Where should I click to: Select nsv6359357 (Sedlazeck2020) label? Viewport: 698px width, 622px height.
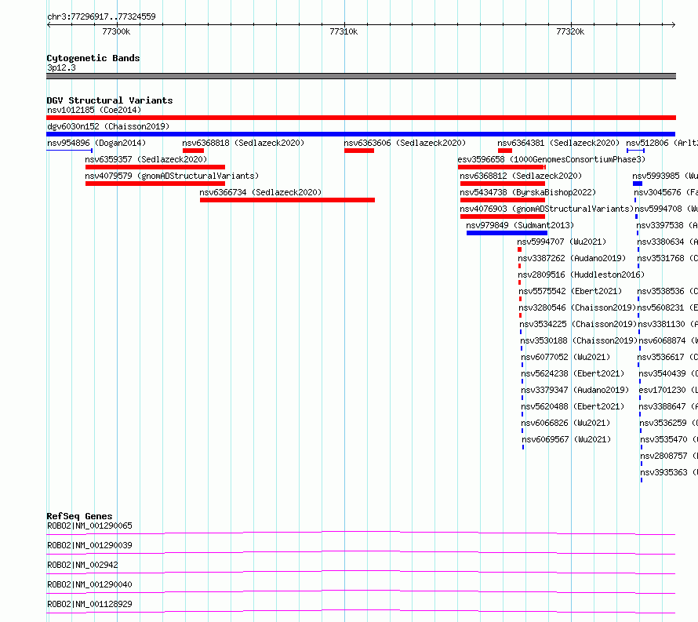tap(146, 159)
